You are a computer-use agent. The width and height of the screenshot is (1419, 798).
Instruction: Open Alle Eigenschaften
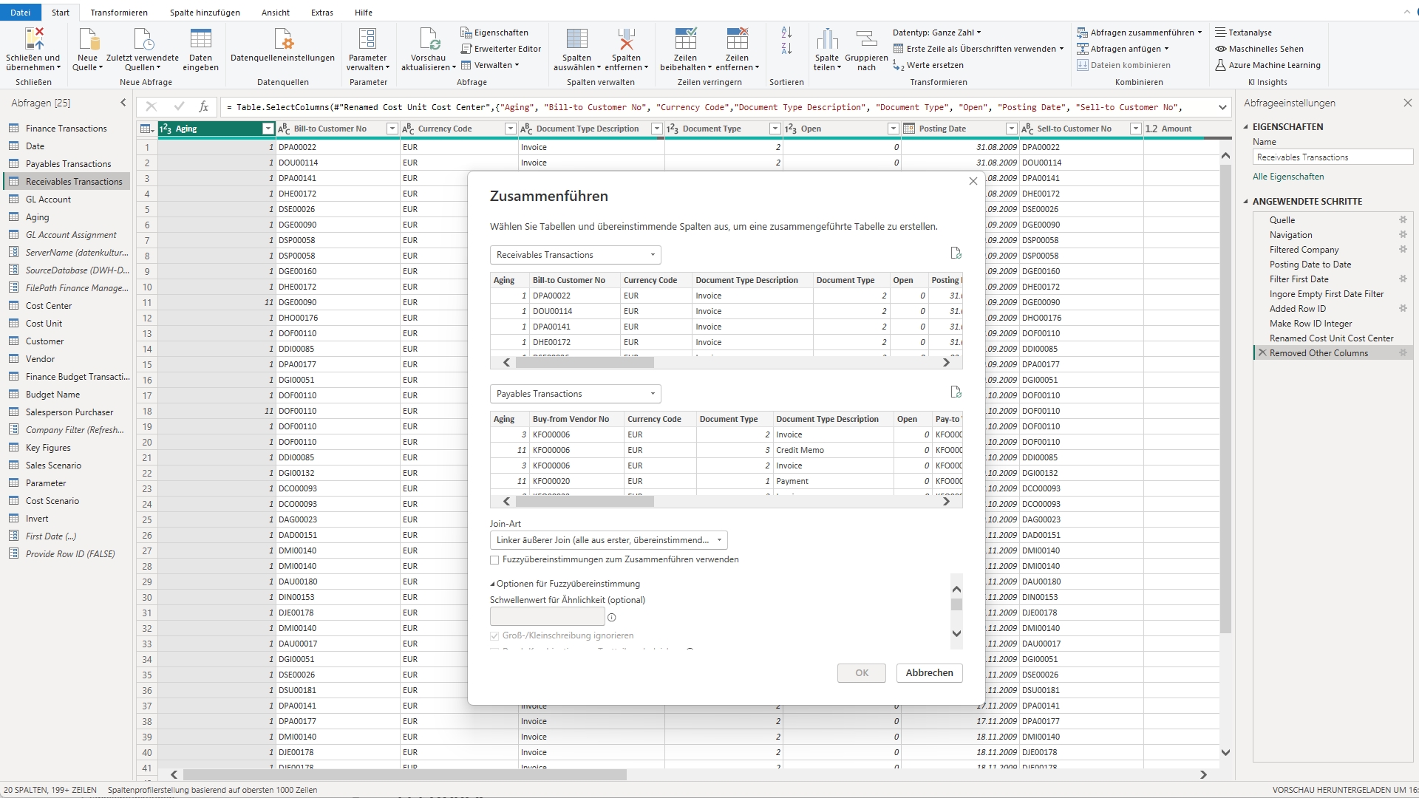click(x=1288, y=176)
